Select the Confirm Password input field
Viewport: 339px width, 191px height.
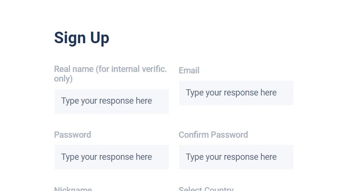tap(236, 157)
